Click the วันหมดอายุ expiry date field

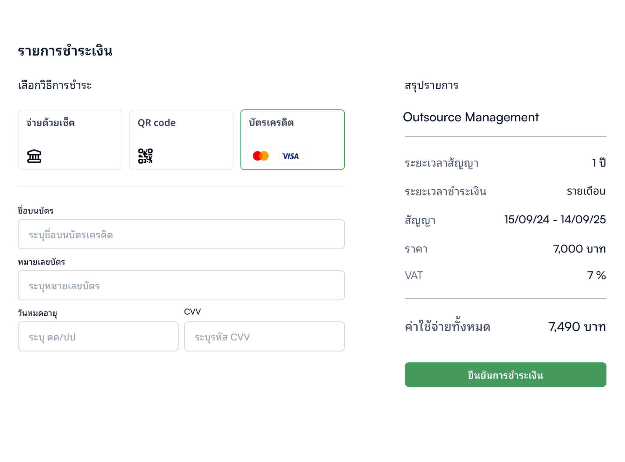pyautogui.click(x=98, y=337)
